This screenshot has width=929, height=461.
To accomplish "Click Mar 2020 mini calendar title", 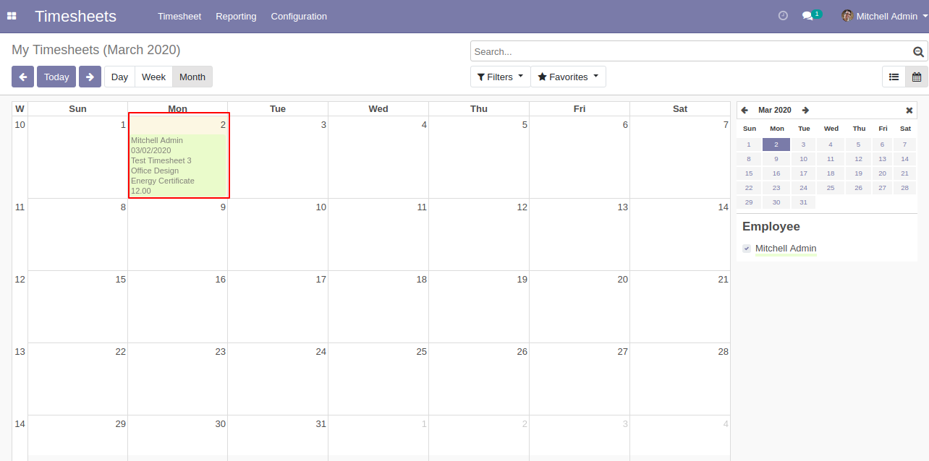I will tap(775, 111).
